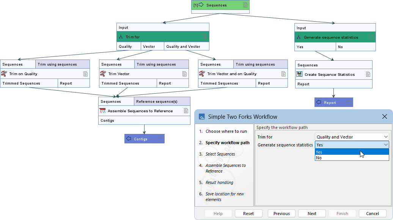Click the Contigs output arrow icon
393x220 pixels.
tap(129, 139)
